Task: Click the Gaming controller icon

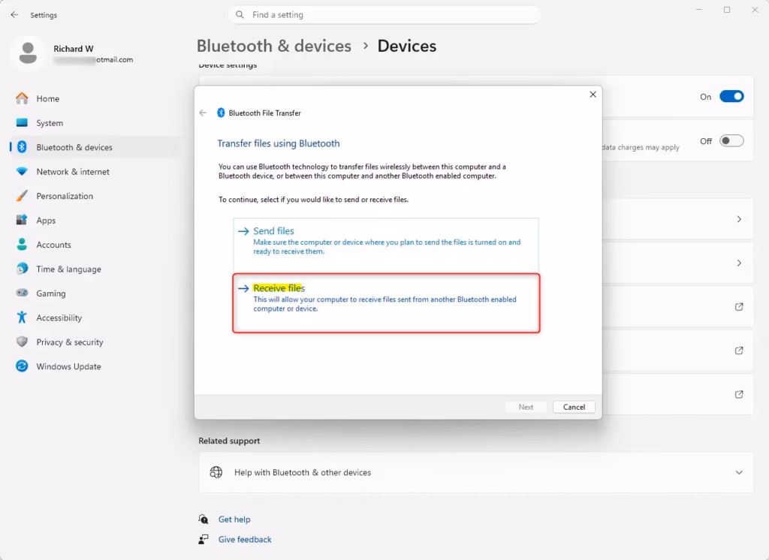Action: point(22,293)
